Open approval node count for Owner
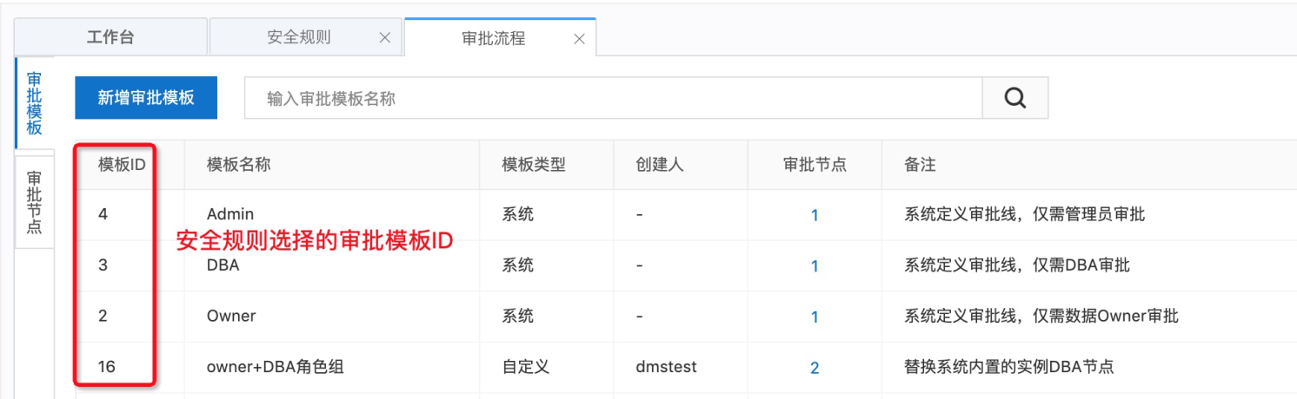The height and width of the screenshot is (399, 1297). tap(815, 317)
